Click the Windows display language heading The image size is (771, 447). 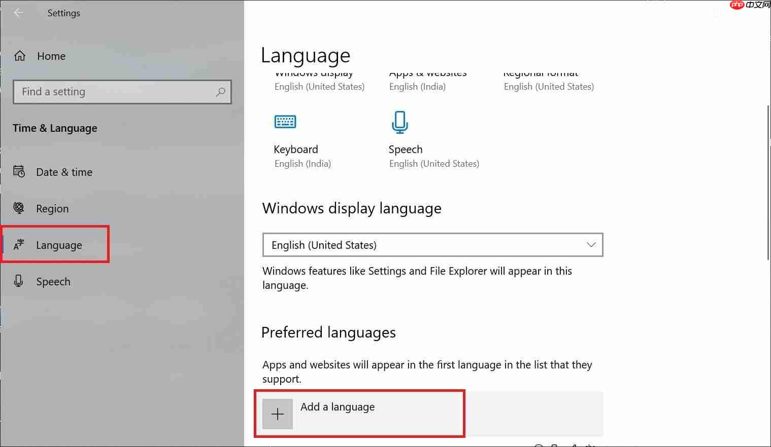pos(352,208)
